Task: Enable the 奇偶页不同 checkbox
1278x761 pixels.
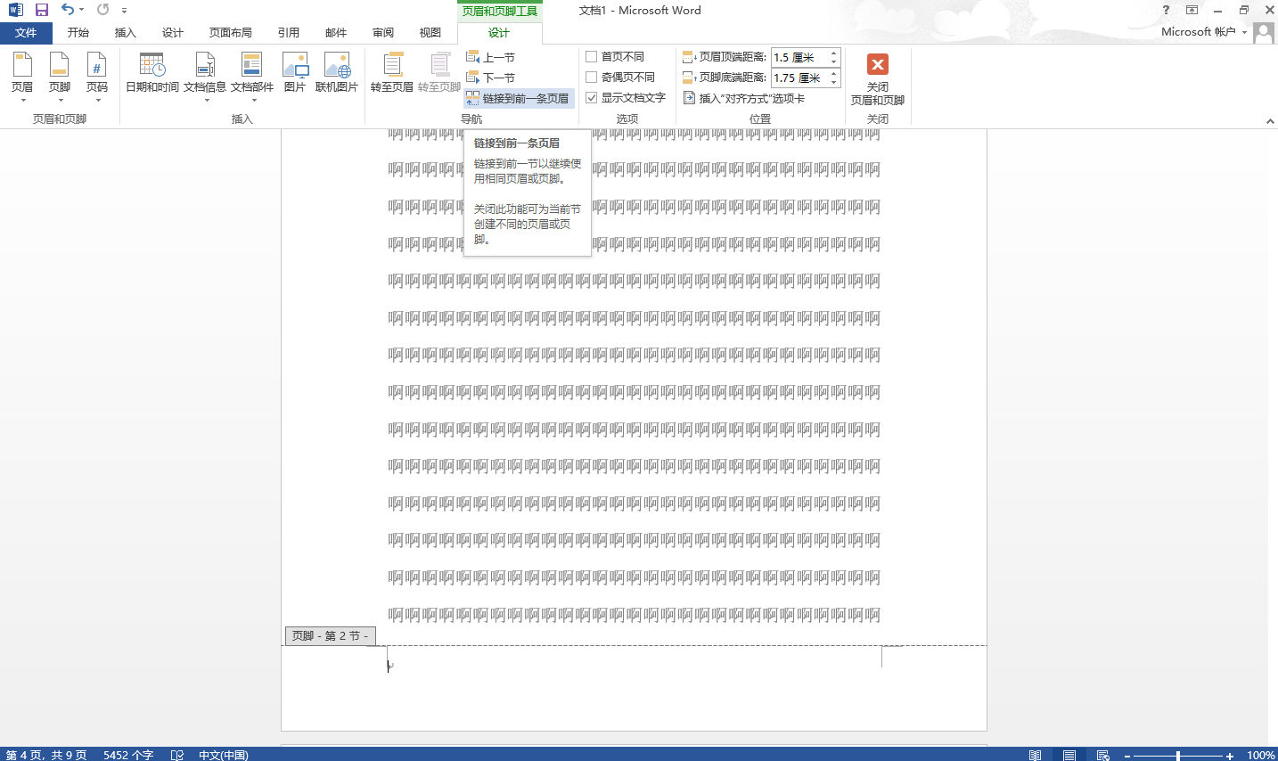Action: coord(592,78)
